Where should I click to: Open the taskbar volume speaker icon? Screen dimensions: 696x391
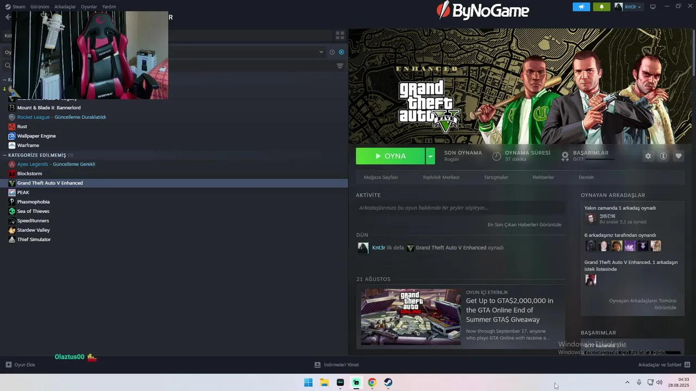(x=660, y=382)
